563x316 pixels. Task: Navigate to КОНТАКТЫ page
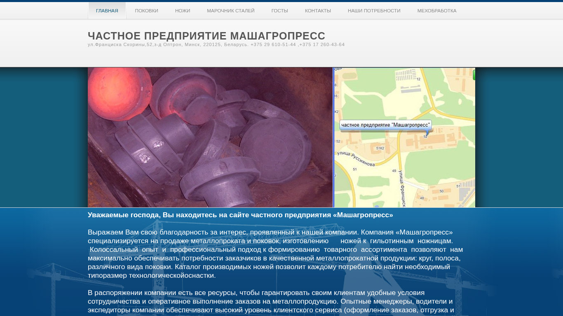318,11
